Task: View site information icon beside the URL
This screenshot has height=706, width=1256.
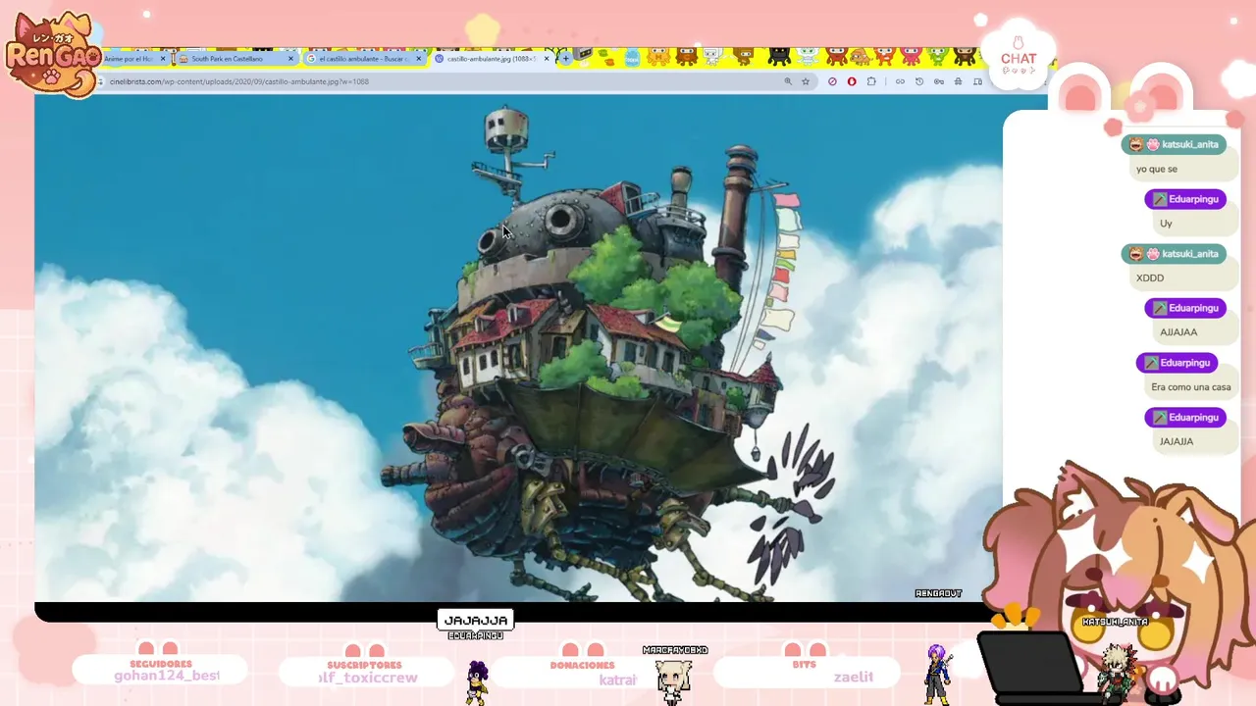Action: (x=101, y=81)
